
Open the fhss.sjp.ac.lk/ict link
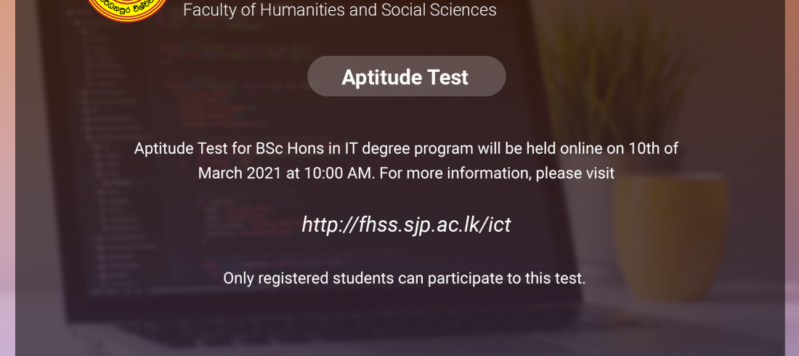click(x=406, y=224)
